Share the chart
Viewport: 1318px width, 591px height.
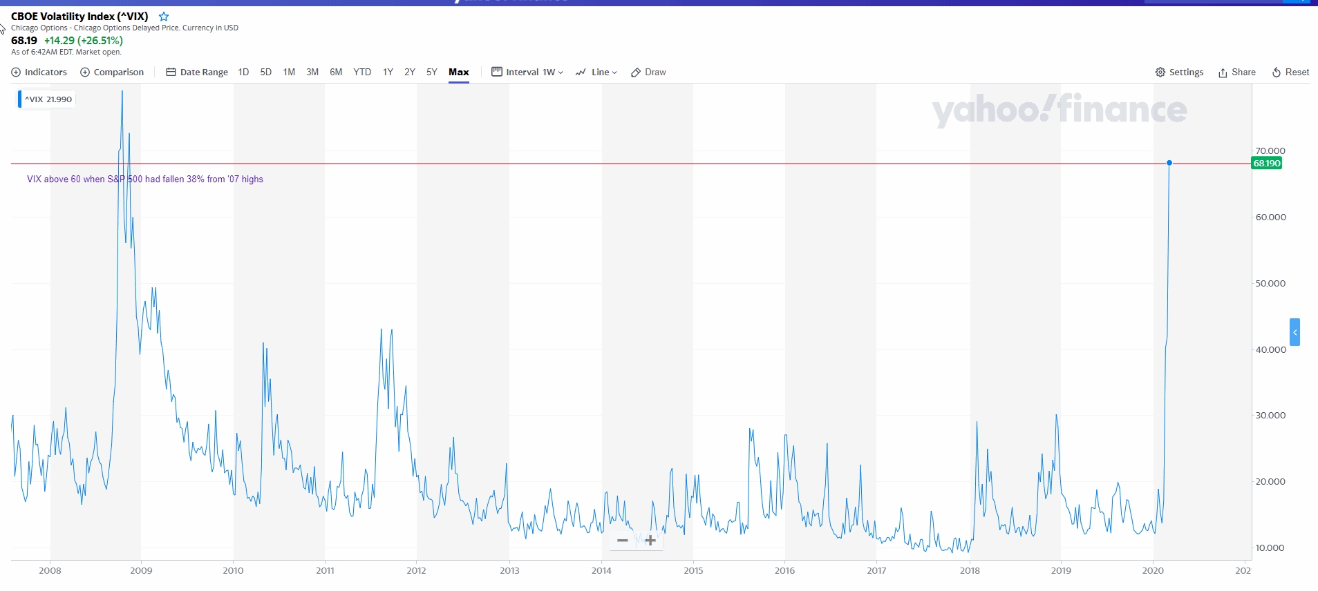tap(1236, 72)
